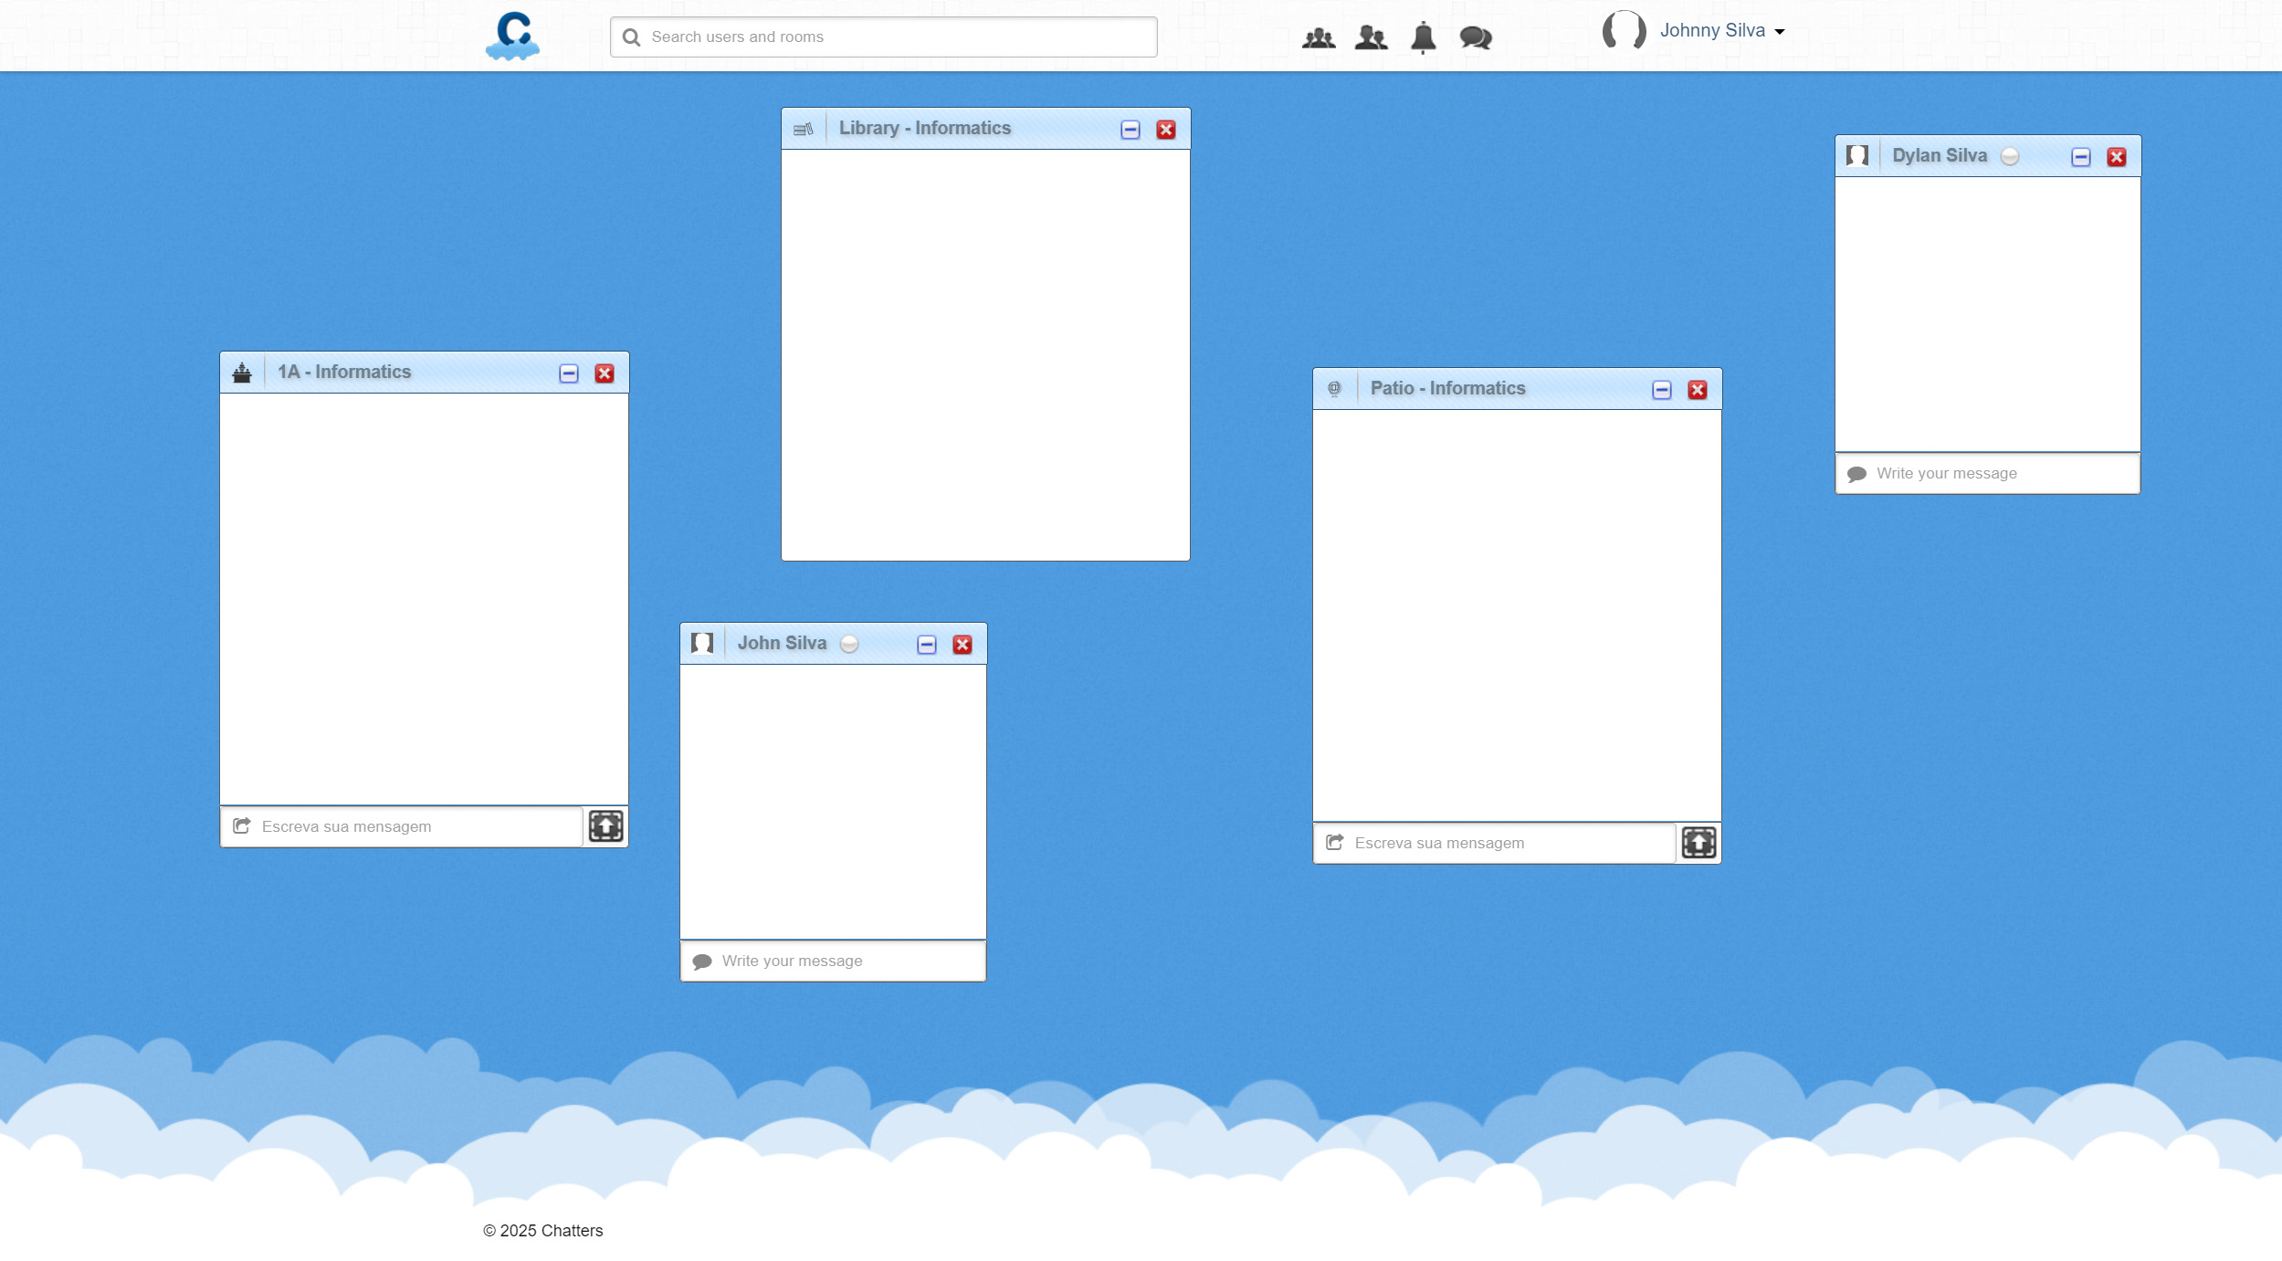Open the notifications bell
This screenshot has height=1261, width=2282.
click(x=1423, y=37)
